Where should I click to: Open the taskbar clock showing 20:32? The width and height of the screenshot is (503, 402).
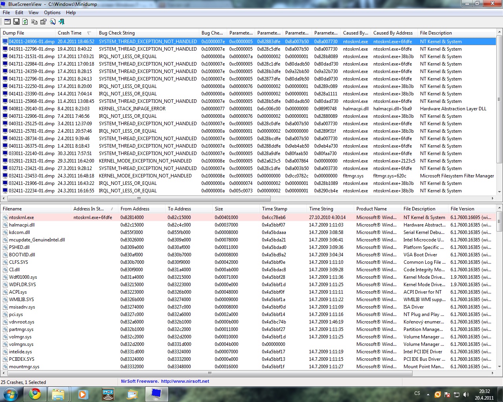(484, 395)
